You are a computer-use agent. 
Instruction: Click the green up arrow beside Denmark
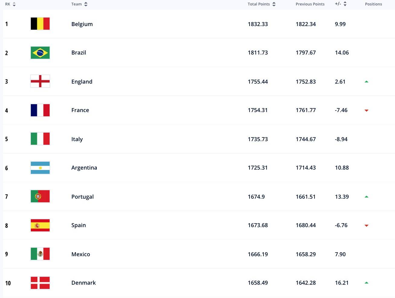click(x=366, y=283)
